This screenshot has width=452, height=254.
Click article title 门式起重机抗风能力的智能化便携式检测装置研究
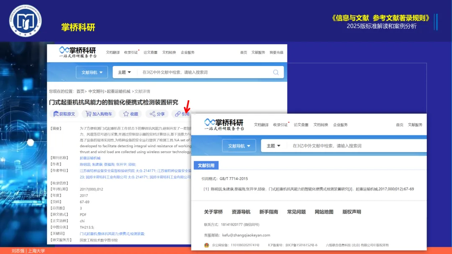coord(113,102)
